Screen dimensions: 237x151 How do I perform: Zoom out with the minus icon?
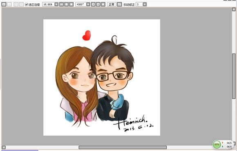62,4
